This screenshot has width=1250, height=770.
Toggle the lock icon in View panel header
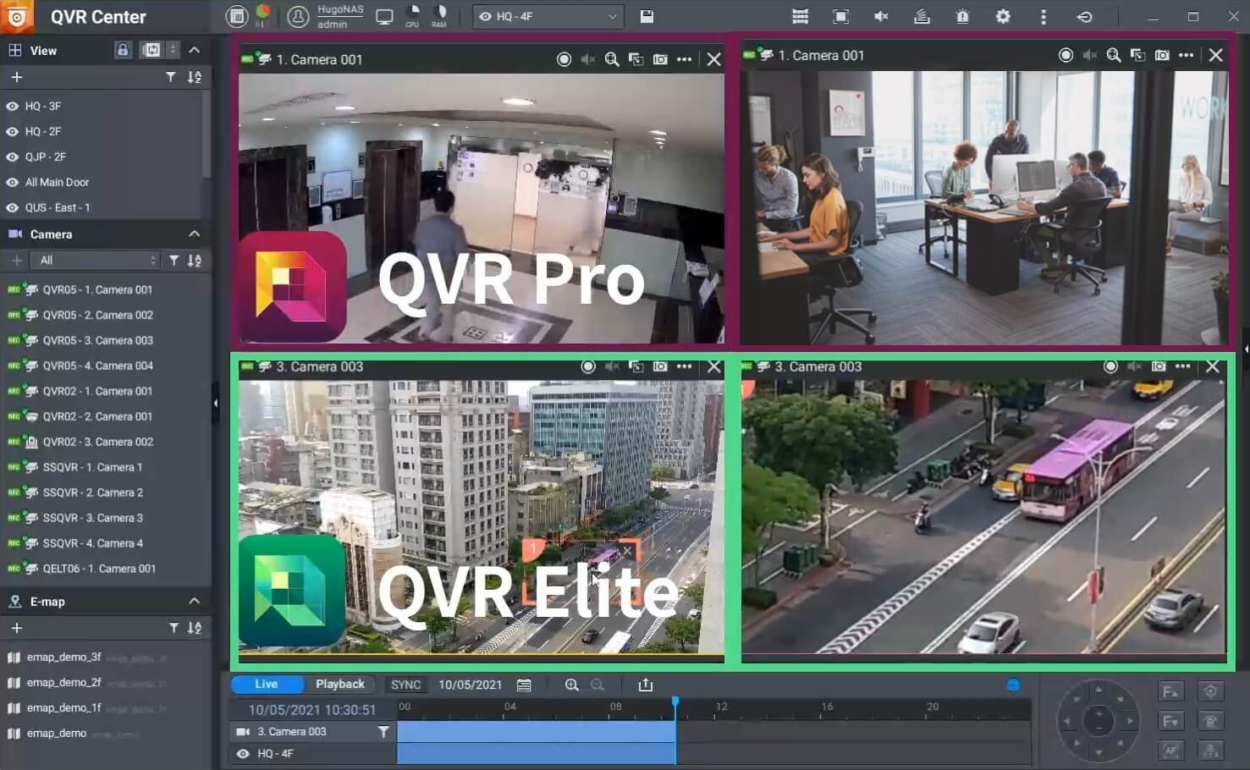[x=123, y=50]
